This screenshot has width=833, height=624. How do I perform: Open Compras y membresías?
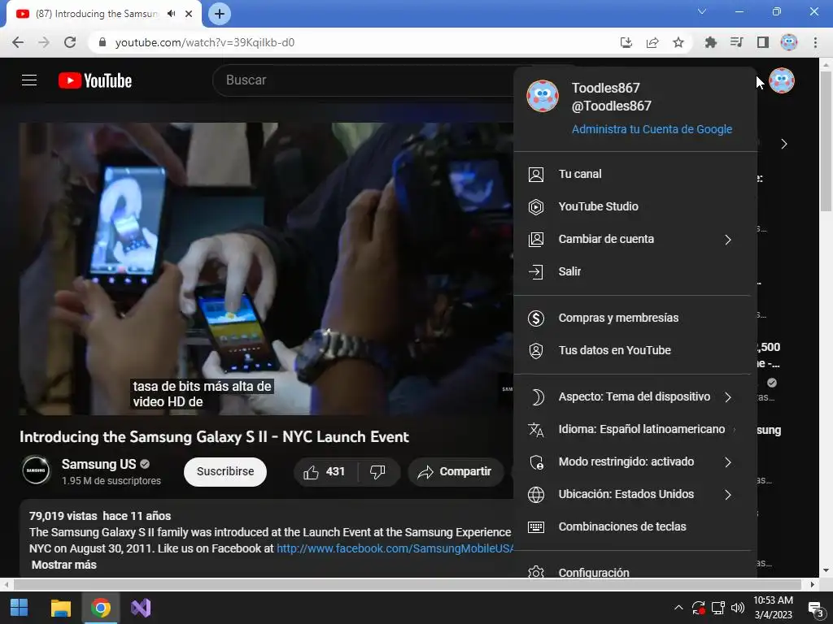[x=635, y=318]
